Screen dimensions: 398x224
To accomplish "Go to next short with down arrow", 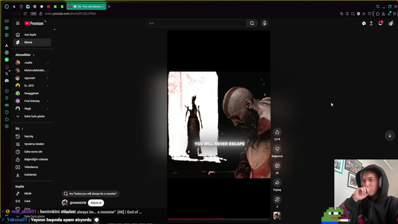I will click(390, 136).
